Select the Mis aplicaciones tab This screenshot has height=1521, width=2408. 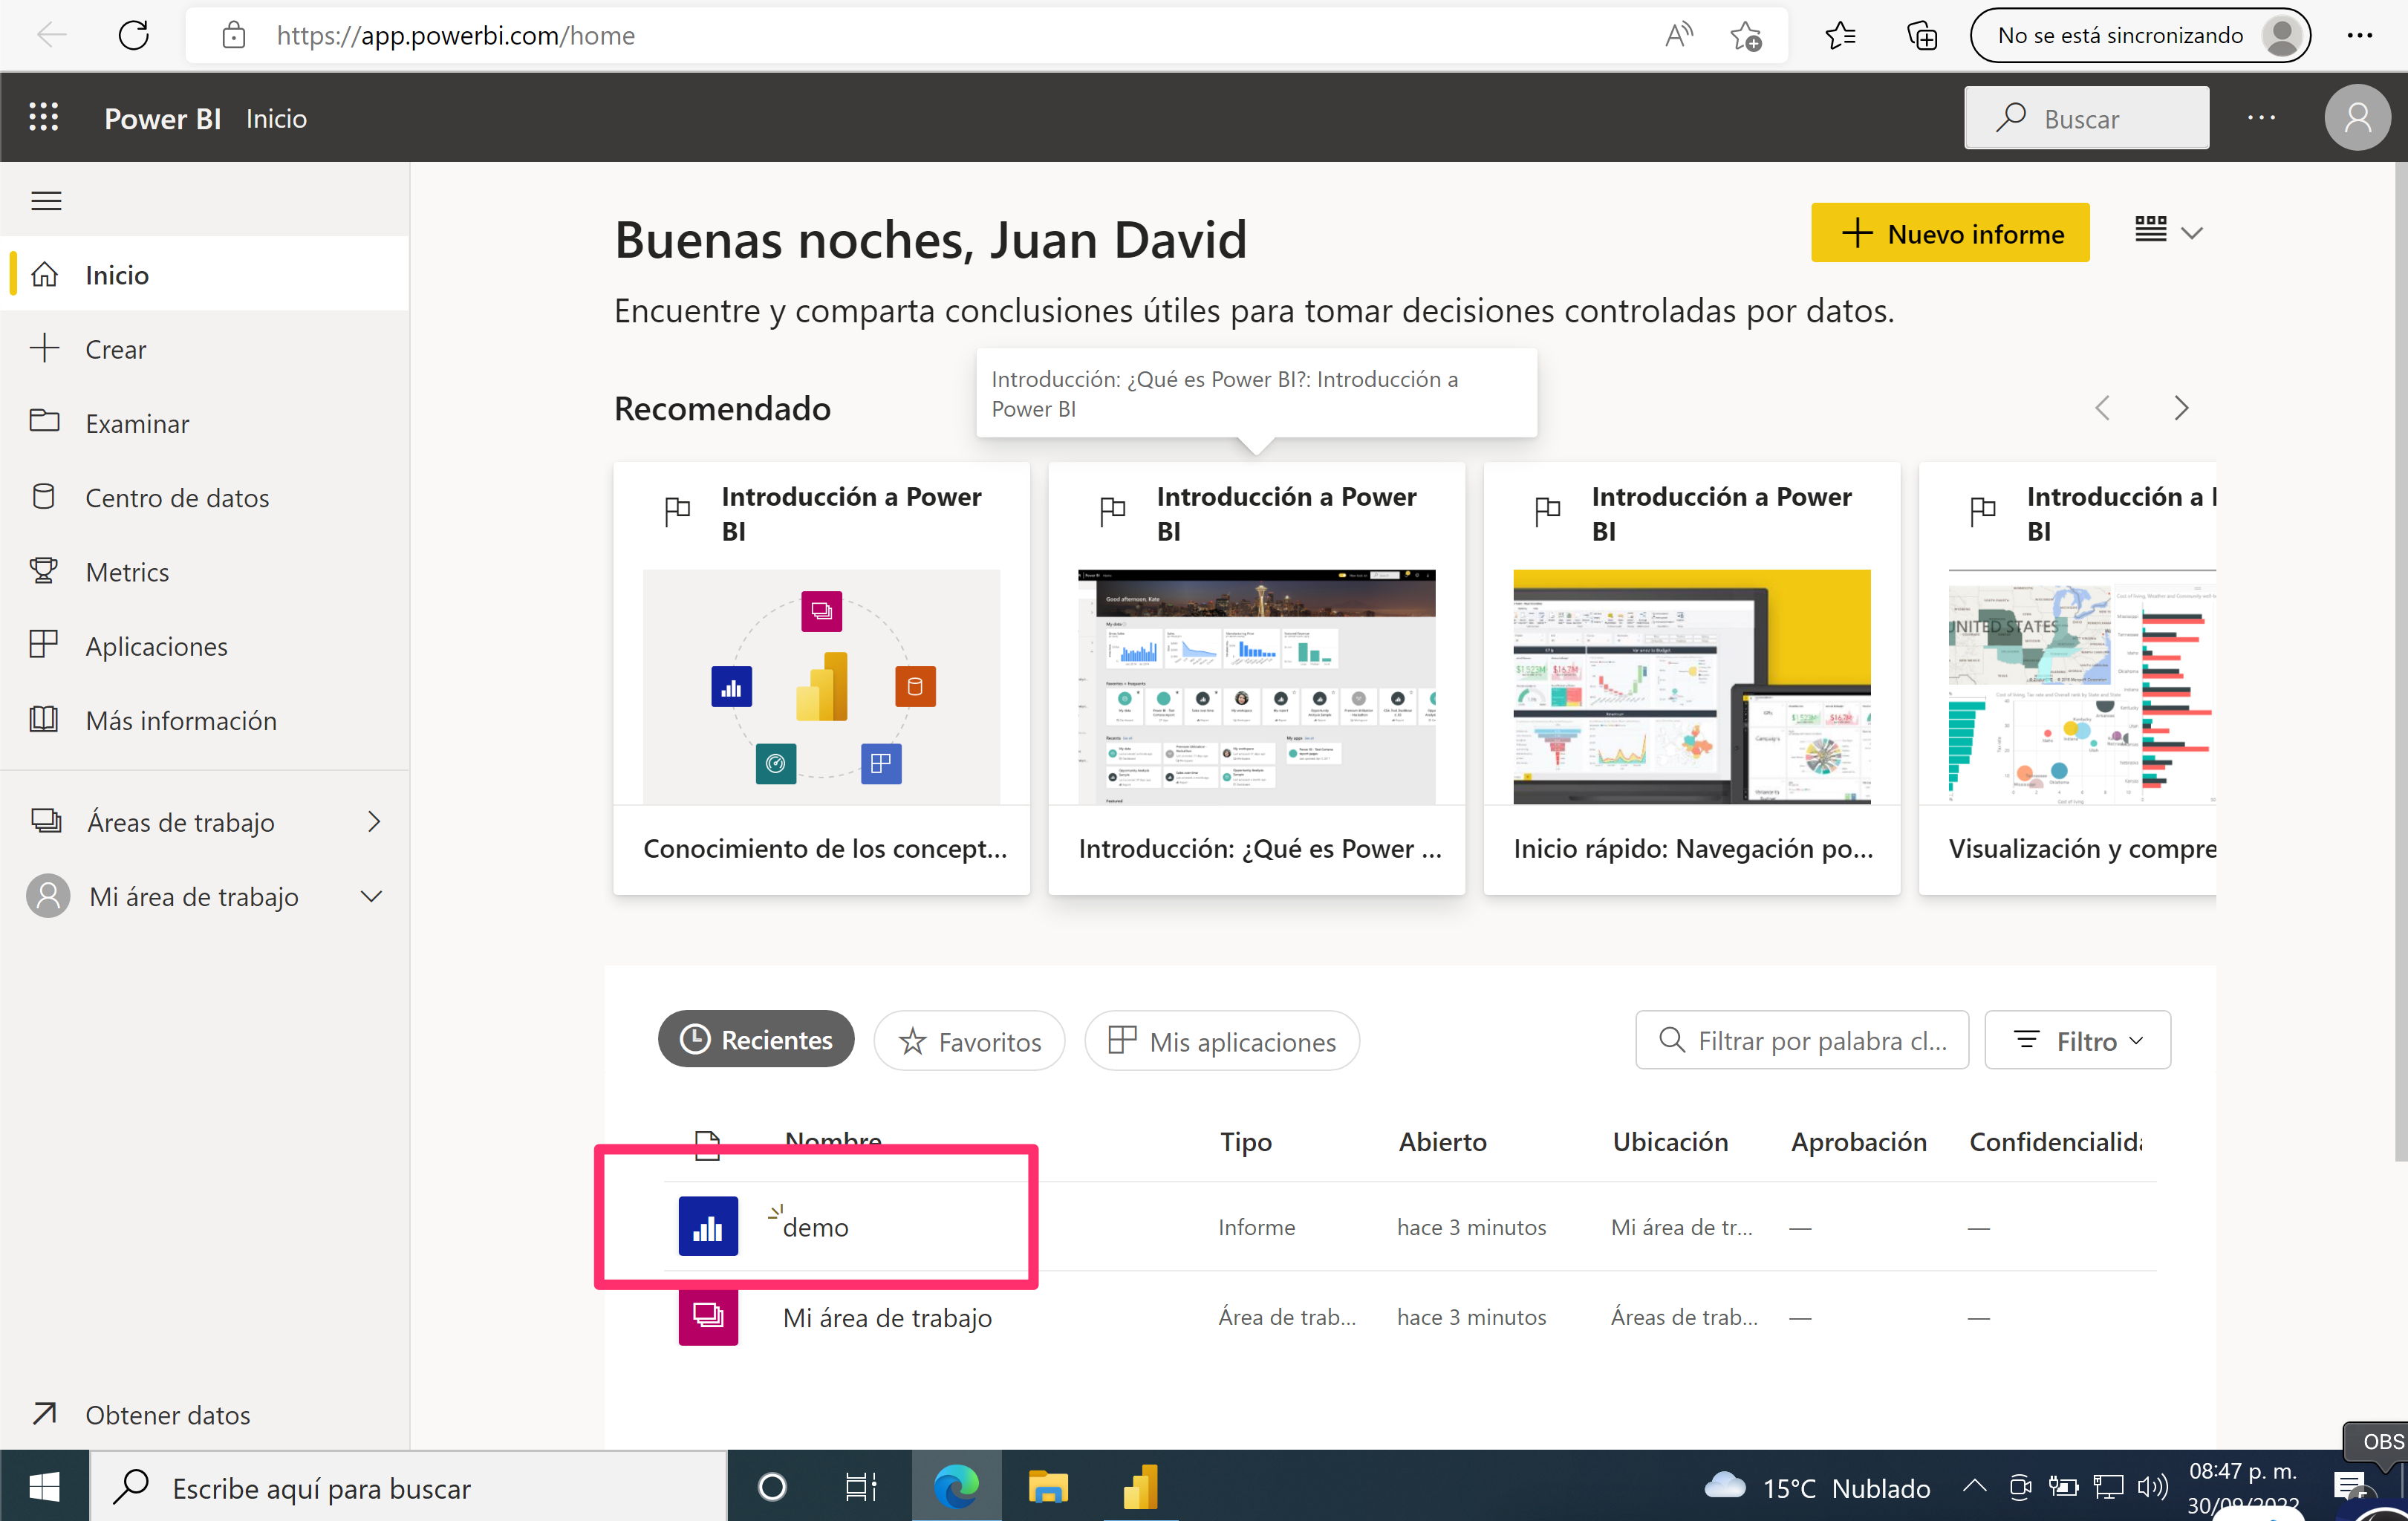(x=1221, y=1040)
